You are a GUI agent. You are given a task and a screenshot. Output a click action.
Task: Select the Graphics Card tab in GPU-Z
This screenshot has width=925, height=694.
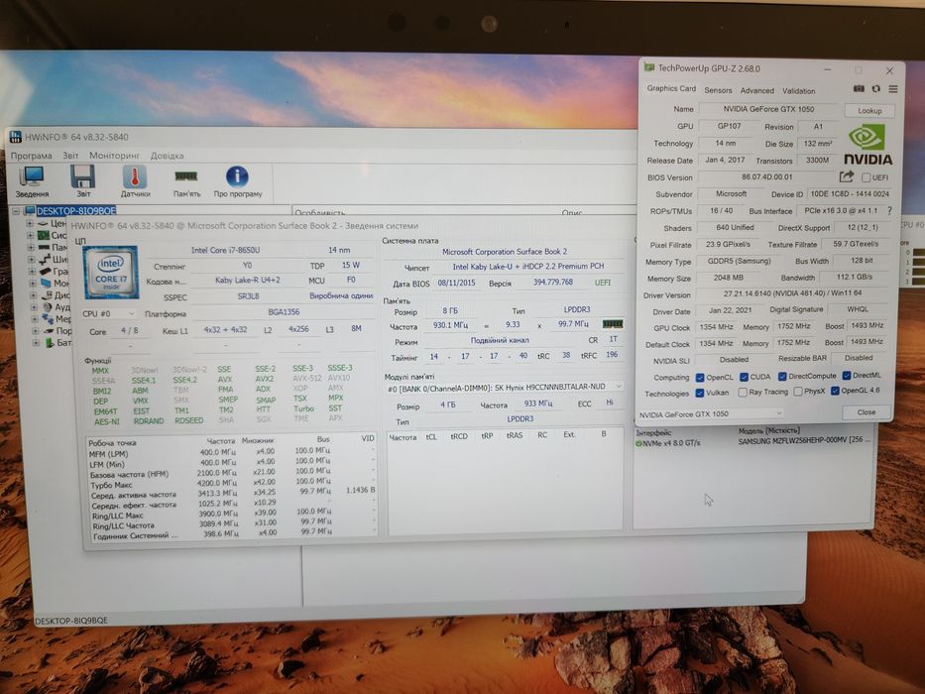[671, 88]
